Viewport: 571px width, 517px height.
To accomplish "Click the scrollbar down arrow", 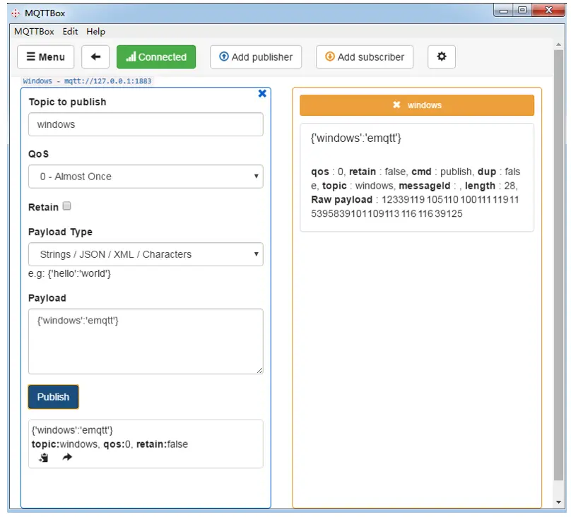I will tap(558, 502).
